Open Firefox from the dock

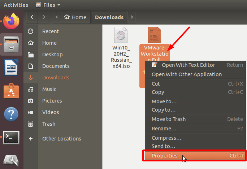[x=11, y=21]
